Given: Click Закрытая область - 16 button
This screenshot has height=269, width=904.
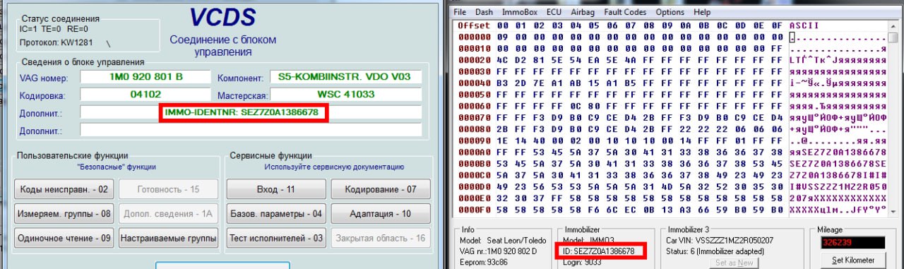Looking at the screenshot, I should click(x=381, y=238).
